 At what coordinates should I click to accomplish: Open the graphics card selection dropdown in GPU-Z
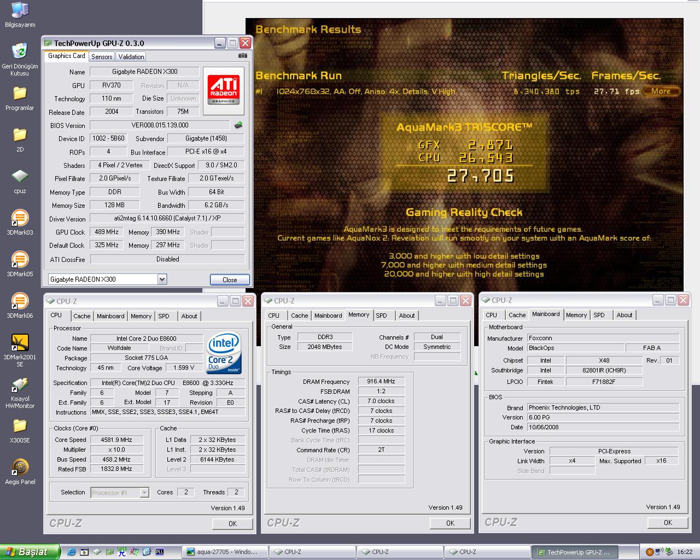[x=162, y=279]
